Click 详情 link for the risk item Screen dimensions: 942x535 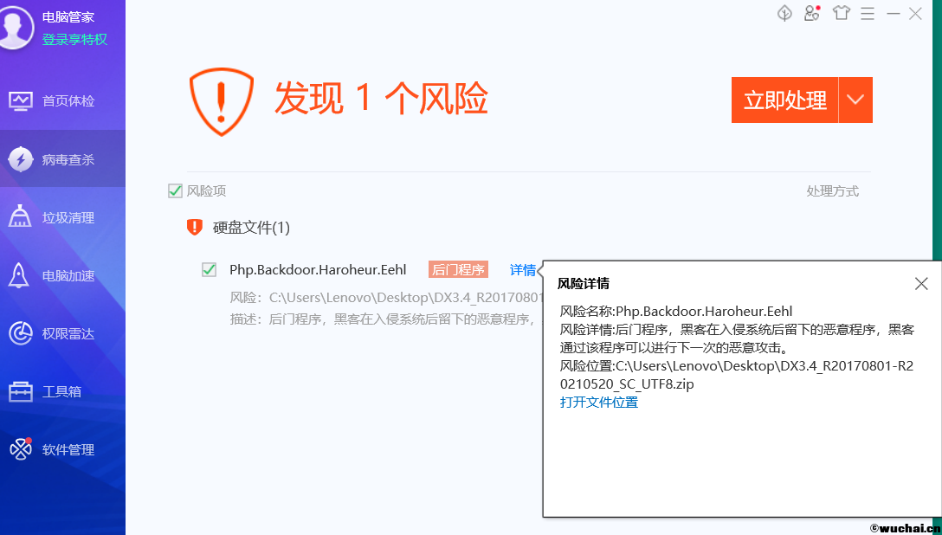[x=522, y=269]
